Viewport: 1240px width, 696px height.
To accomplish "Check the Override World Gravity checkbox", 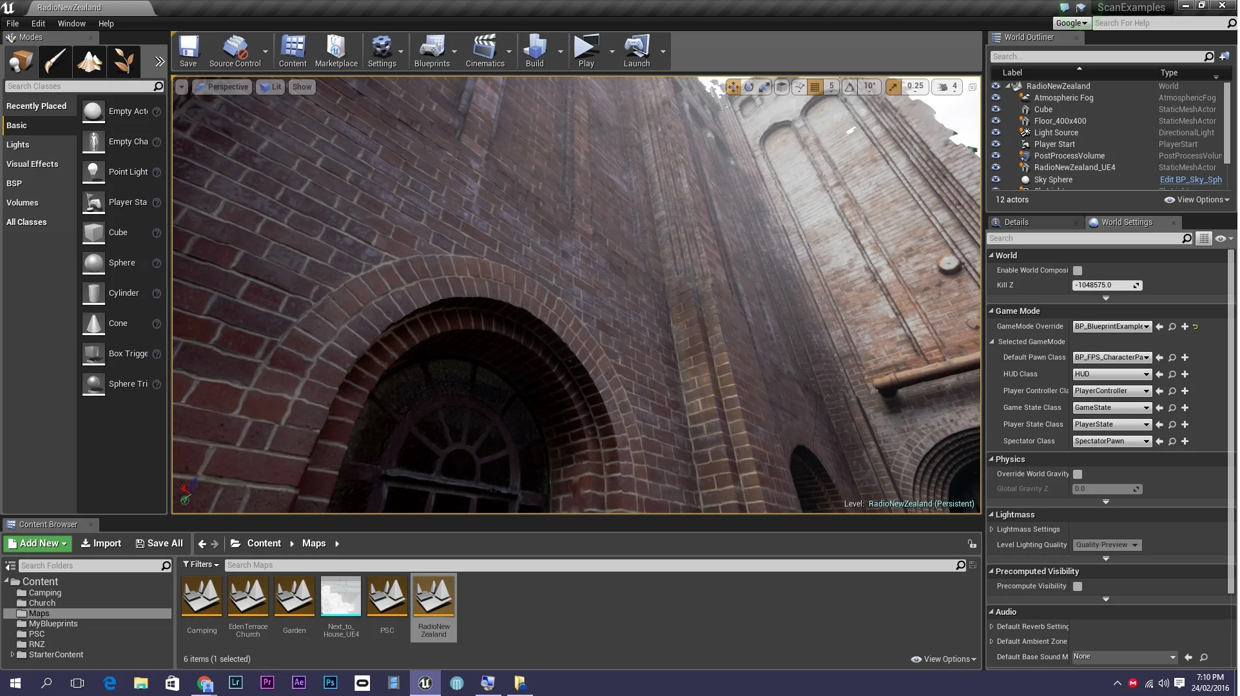I will pyautogui.click(x=1078, y=474).
